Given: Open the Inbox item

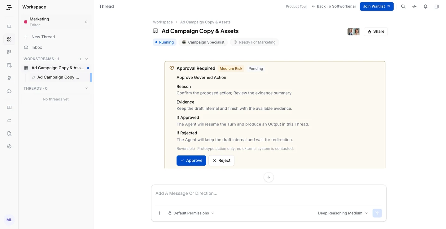Looking at the screenshot, I should [x=56, y=47].
